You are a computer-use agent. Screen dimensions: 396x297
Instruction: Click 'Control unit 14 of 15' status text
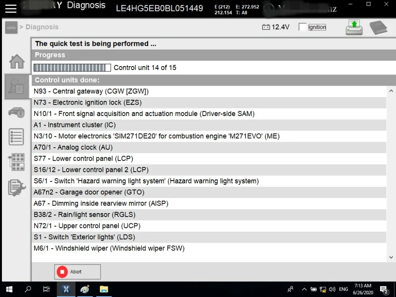coord(145,68)
